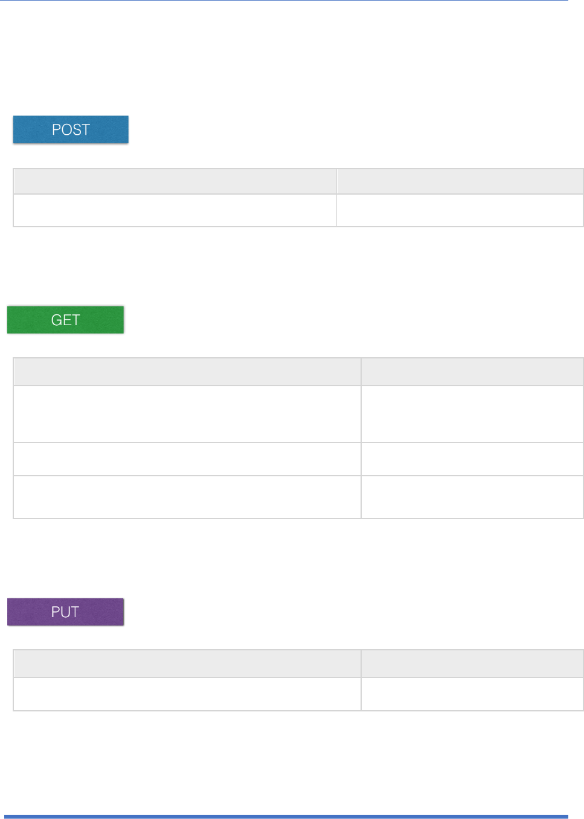The image size is (584, 819).
Task: Click the POST table's right body cell
Action: point(460,210)
